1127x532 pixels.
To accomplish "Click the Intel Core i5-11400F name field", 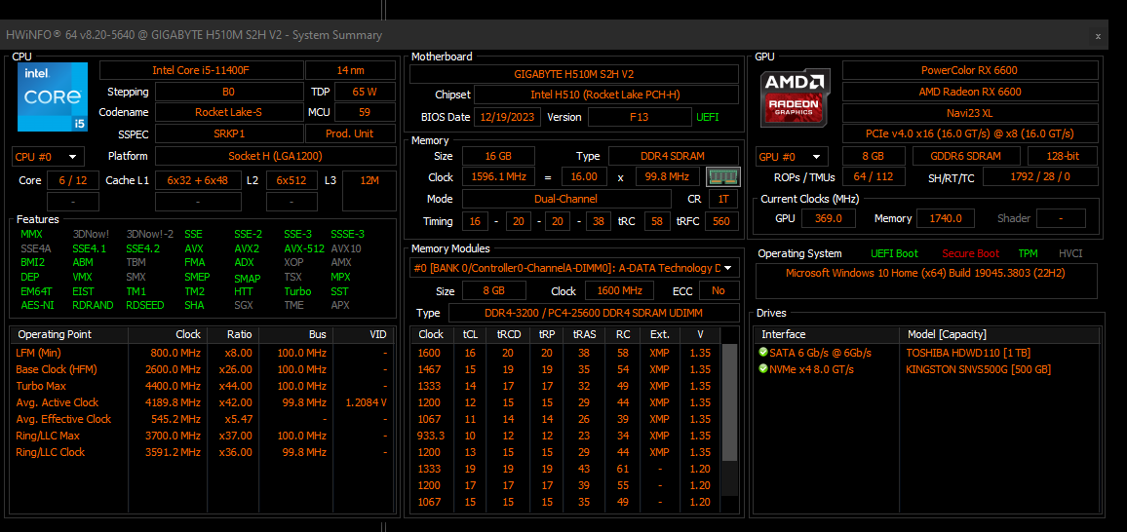I will point(201,70).
